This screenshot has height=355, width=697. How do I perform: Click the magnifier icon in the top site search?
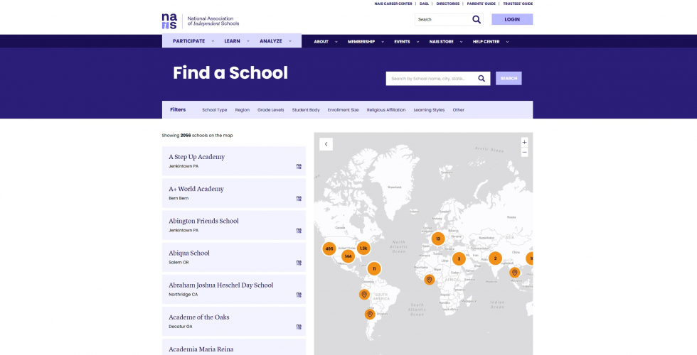coord(476,20)
